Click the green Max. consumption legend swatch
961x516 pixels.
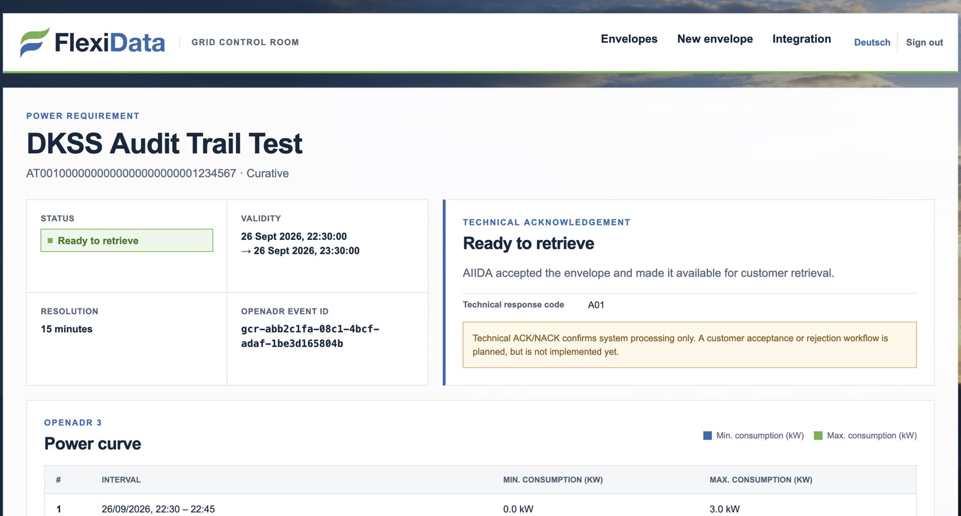(x=818, y=436)
